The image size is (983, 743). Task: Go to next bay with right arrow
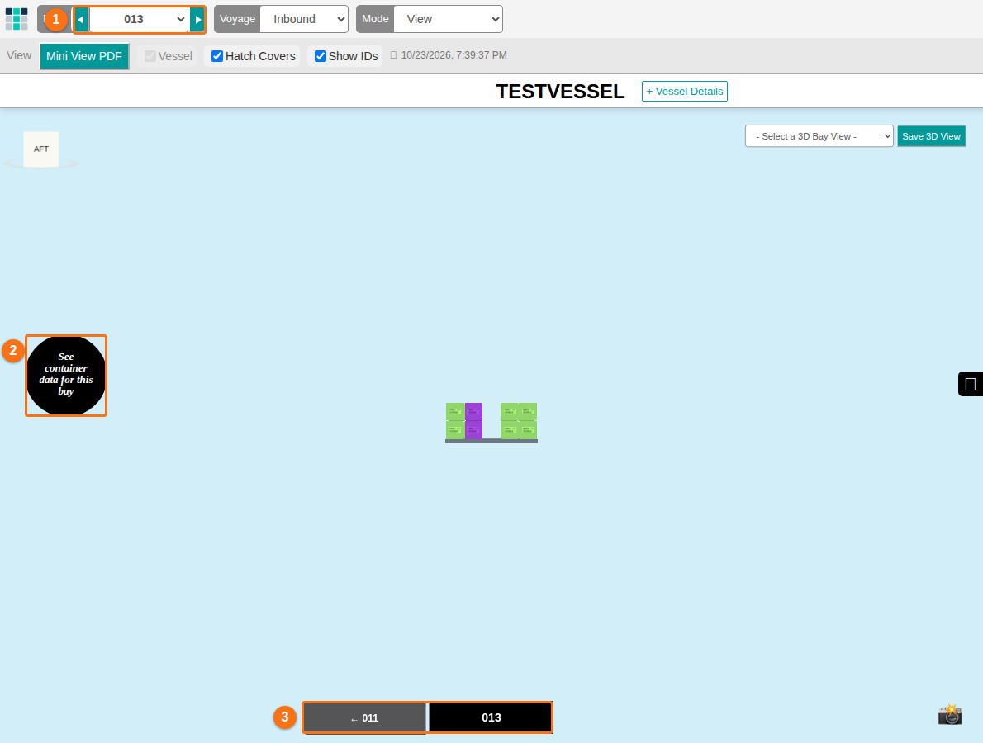coord(197,20)
